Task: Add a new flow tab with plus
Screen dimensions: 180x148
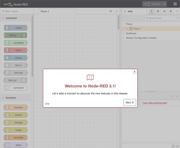Action: click(x=111, y=11)
